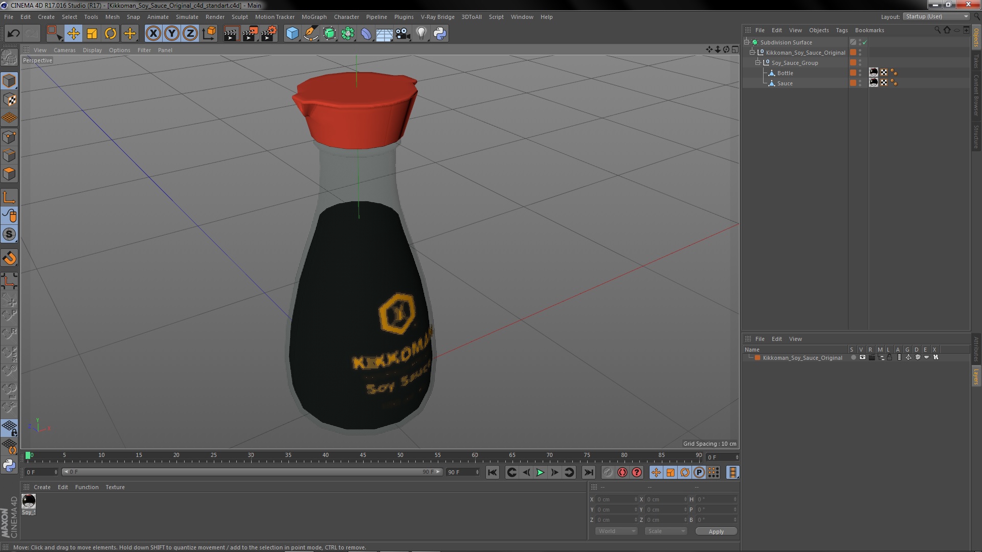Click Render to Picture Viewer icon

[x=250, y=34]
